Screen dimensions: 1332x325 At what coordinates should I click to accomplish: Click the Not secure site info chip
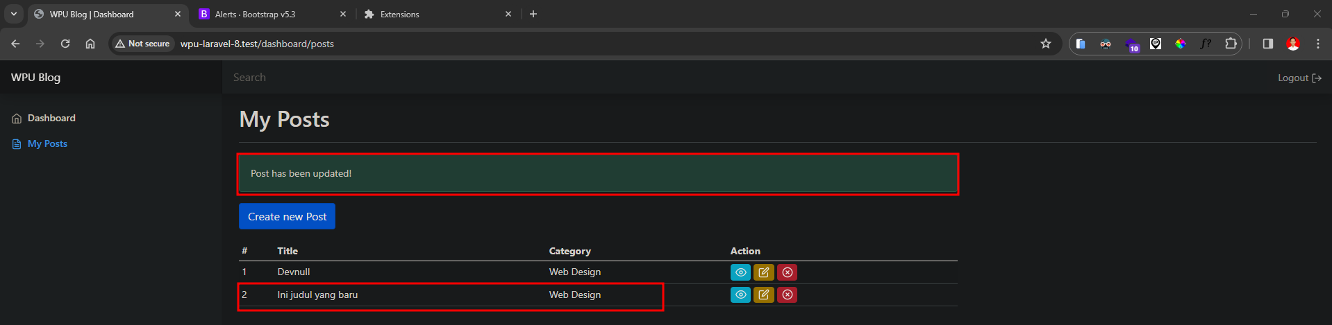pyautogui.click(x=142, y=44)
